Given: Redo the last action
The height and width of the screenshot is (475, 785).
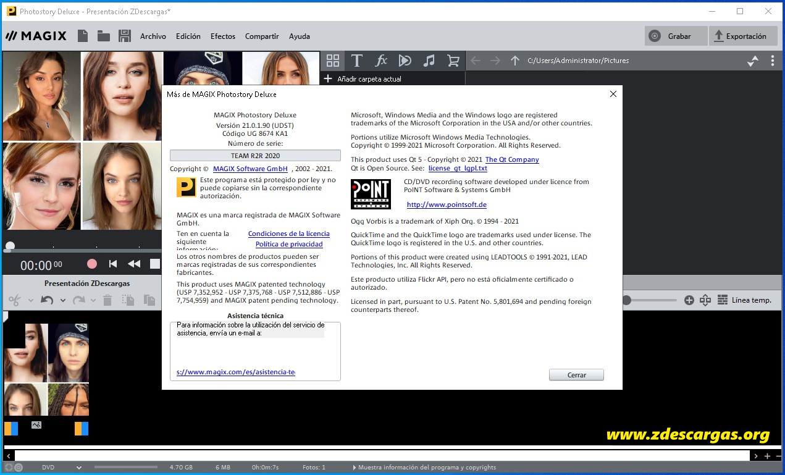Looking at the screenshot, I should [x=78, y=300].
